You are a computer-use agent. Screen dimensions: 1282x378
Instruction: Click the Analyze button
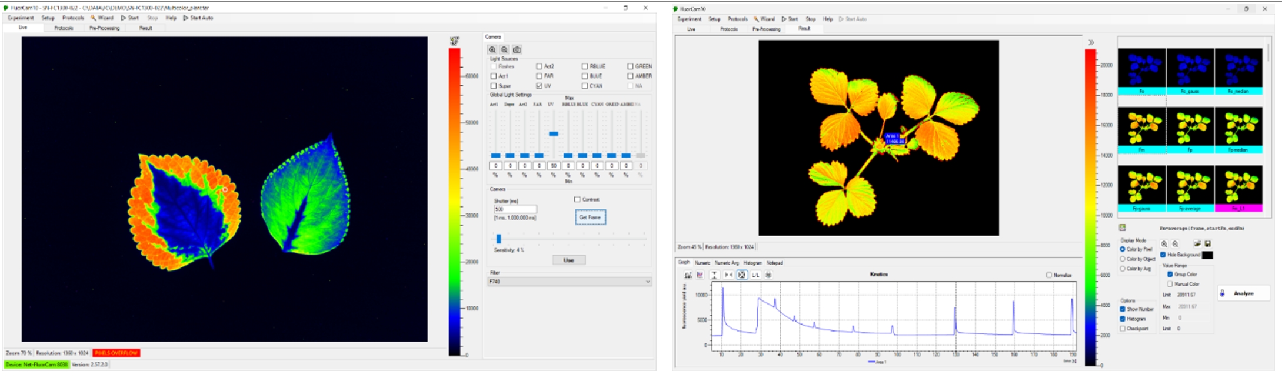point(1243,293)
